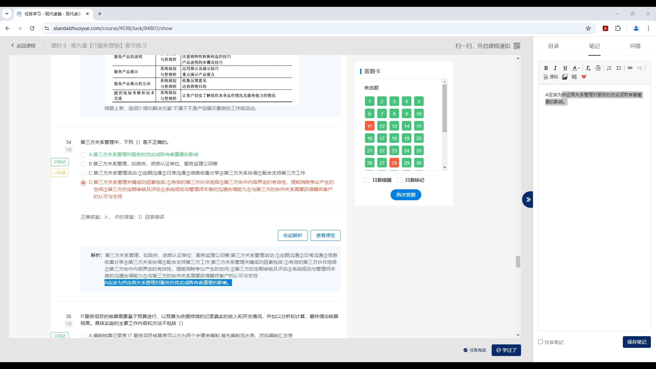Click the 再次答题 button
The height and width of the screenshot is (369, 656).
[x=406, y=195]
